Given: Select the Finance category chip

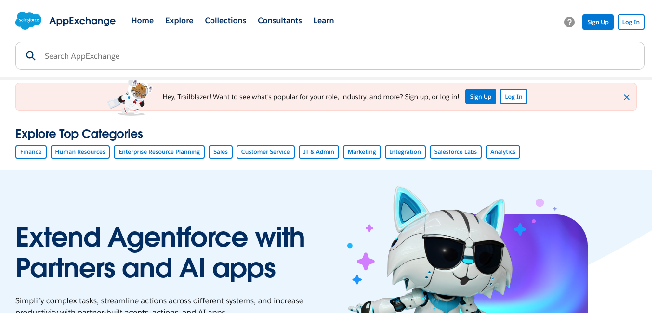Looking at the screenshot, I should click(31, 152).
